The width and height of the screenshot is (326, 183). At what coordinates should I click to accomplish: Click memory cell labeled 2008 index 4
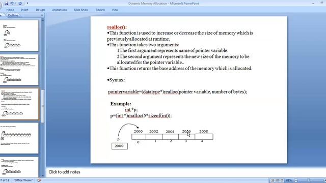[204, 137]
